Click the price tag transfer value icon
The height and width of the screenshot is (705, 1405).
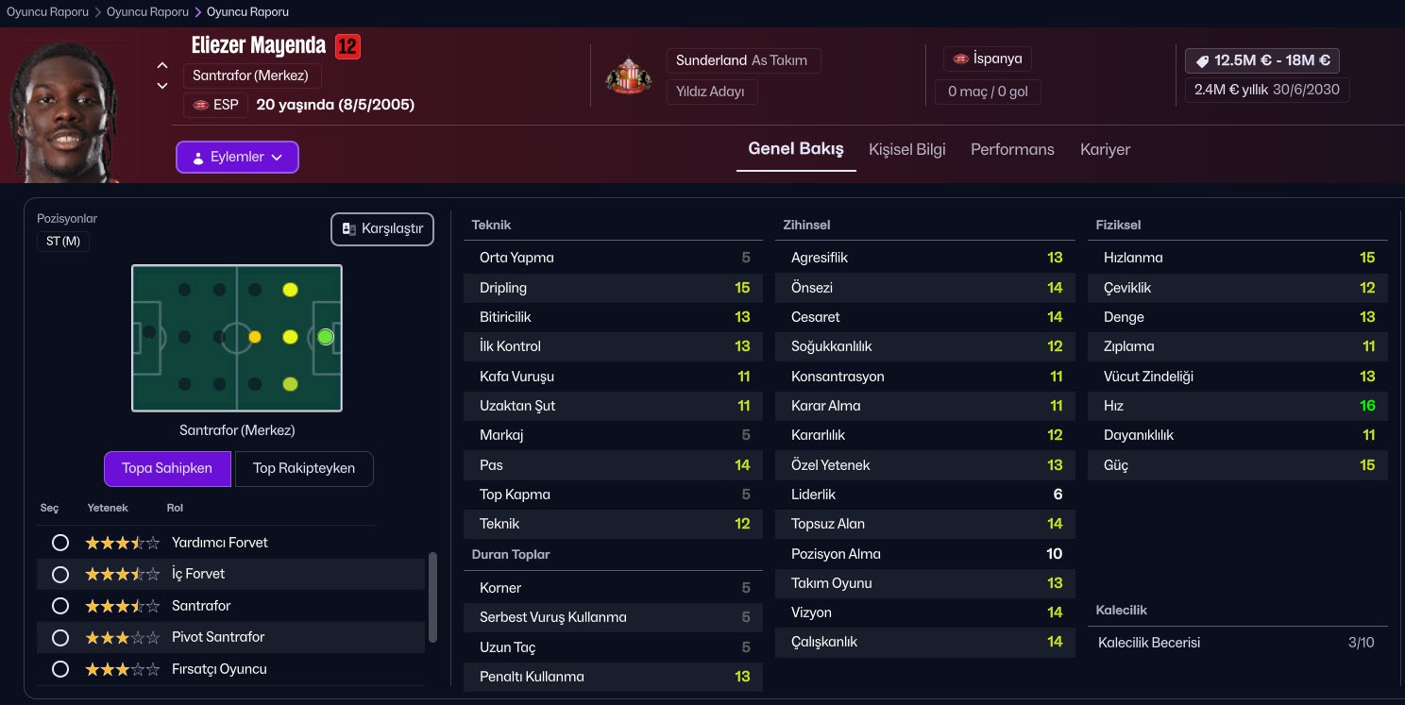(1202, 60)
